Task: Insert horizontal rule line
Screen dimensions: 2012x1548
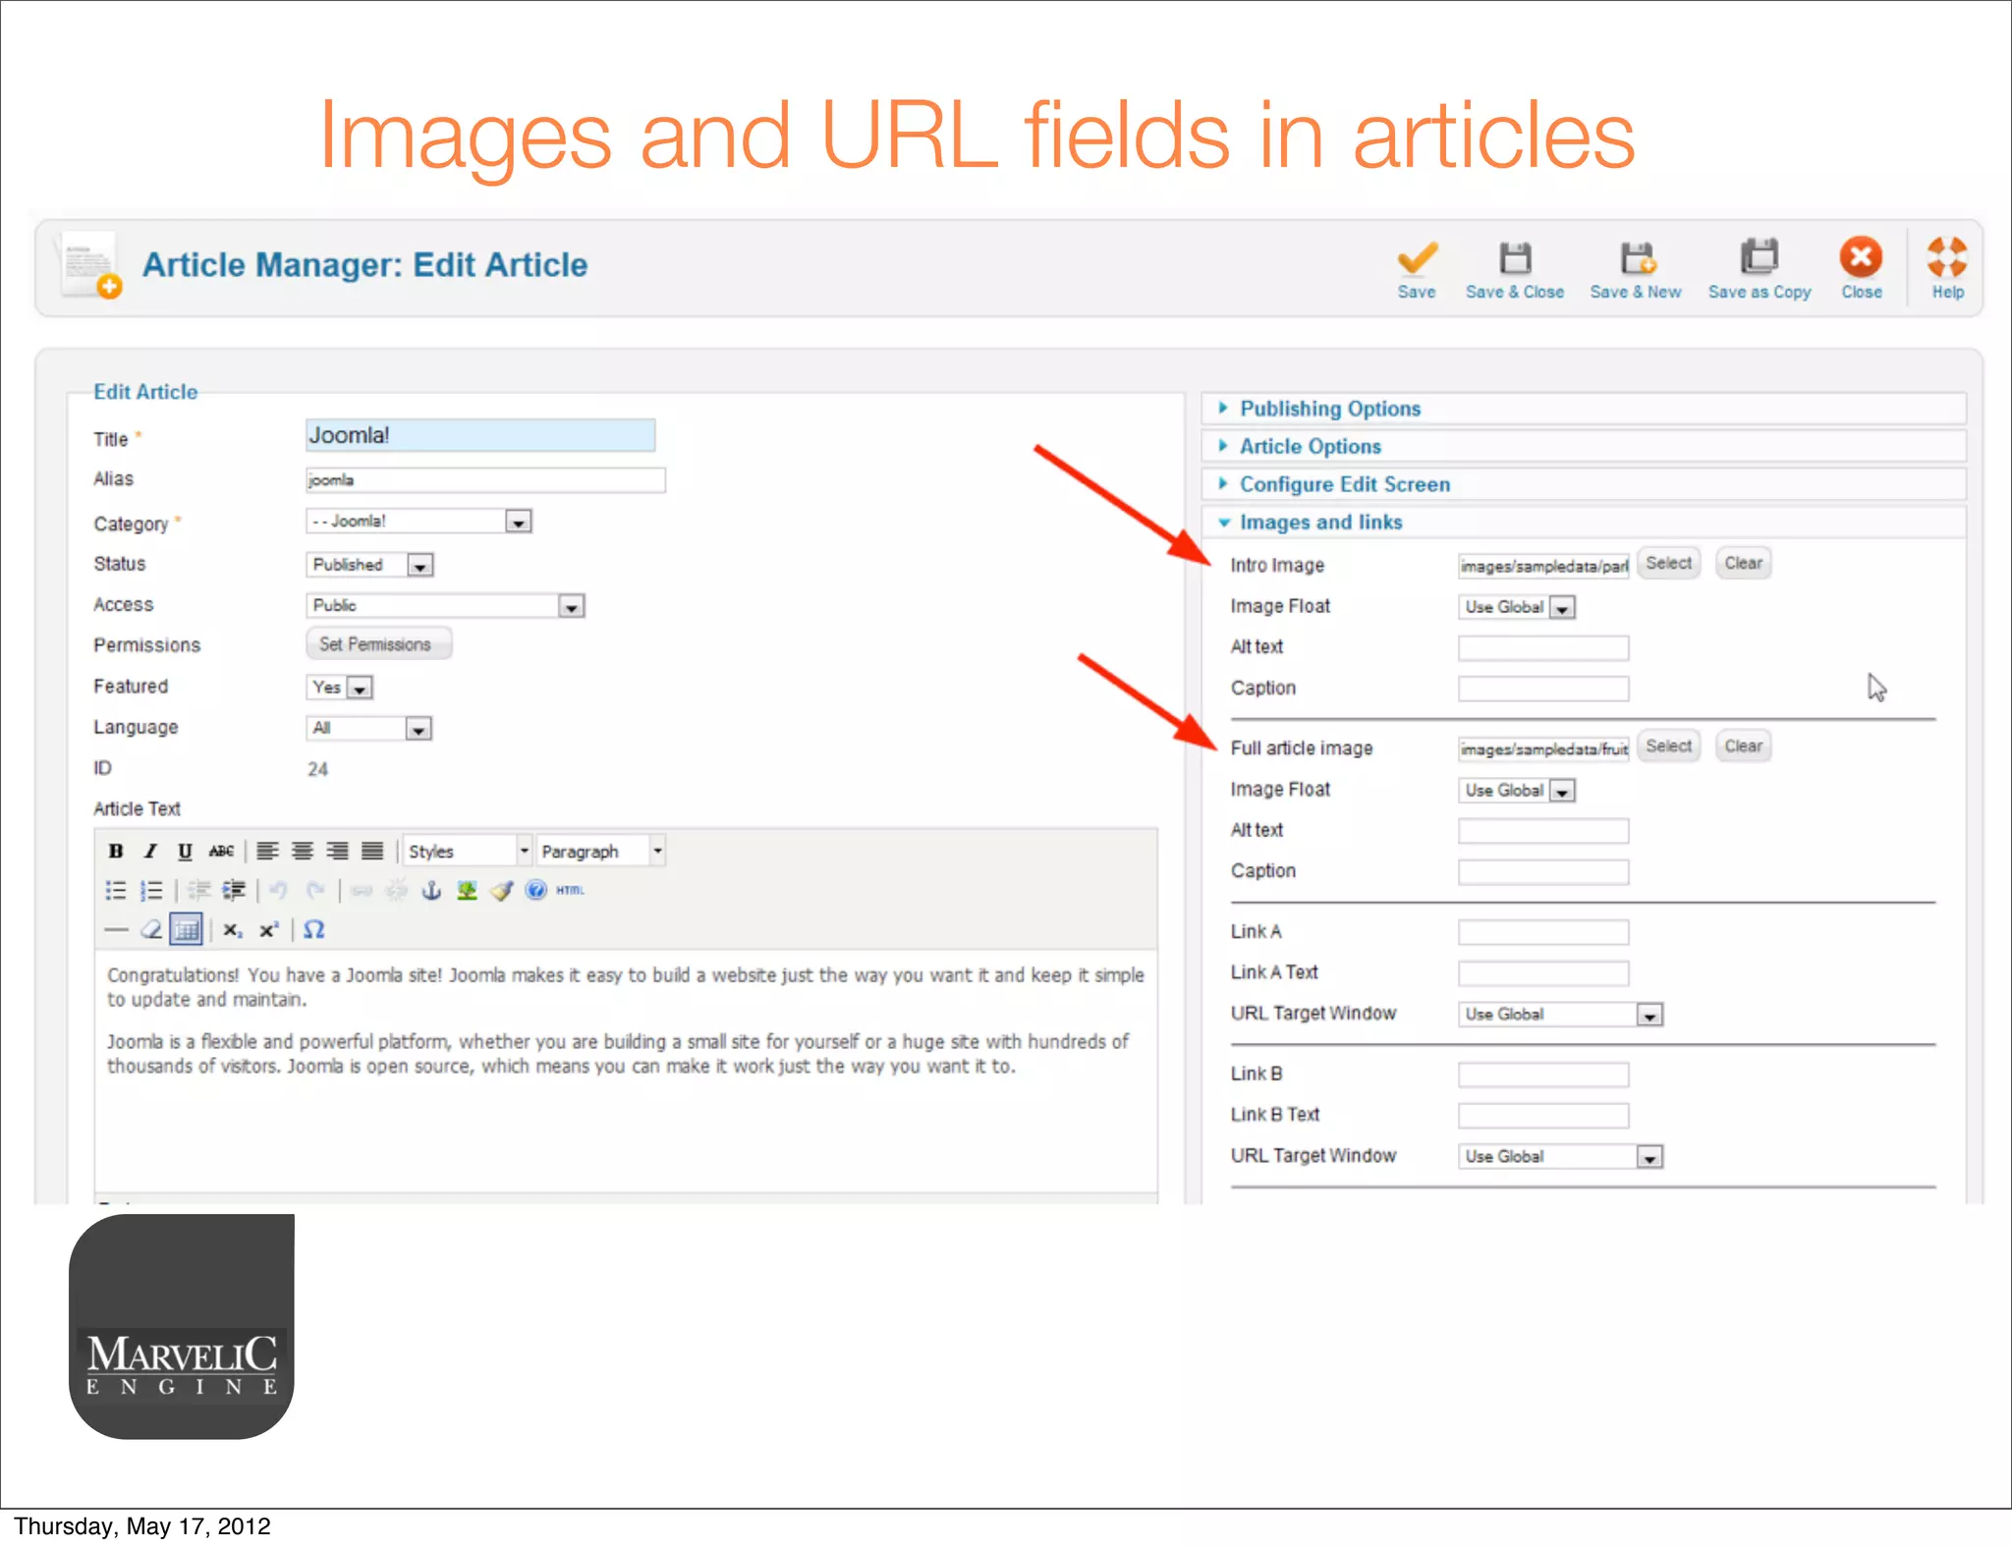Action: [x=116, y=929]
